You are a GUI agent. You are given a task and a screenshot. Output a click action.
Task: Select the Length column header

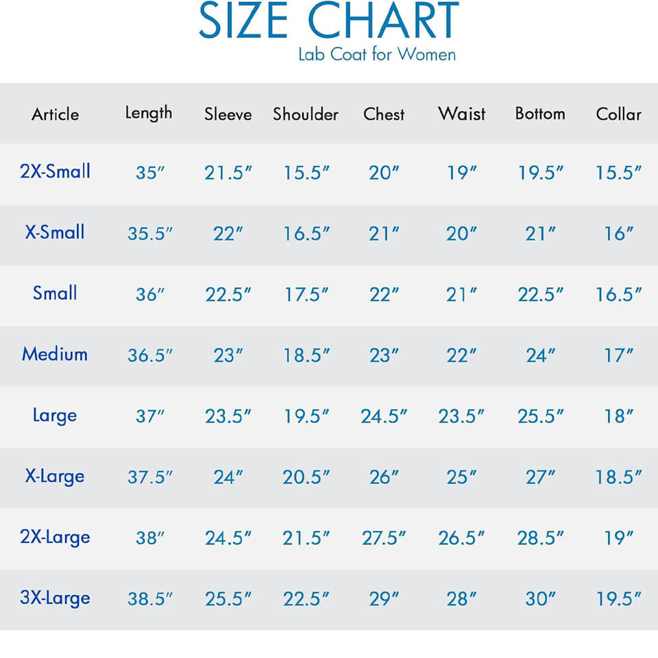[x=148, y=114]
